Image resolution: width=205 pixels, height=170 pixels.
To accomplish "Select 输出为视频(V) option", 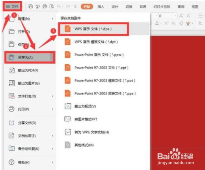I will click(104, 106).
